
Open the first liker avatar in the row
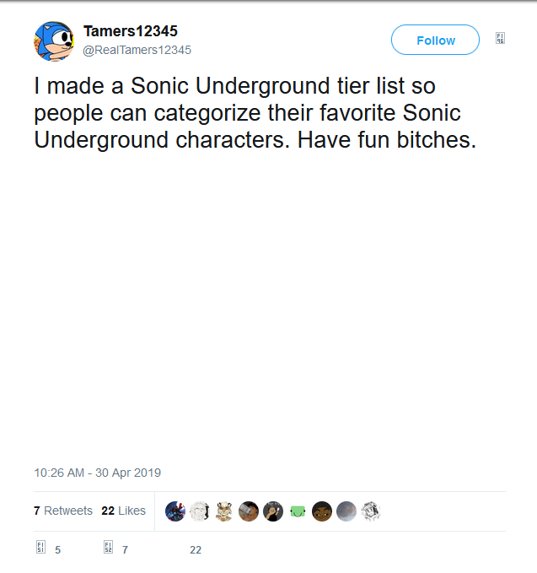click(175, 511)
